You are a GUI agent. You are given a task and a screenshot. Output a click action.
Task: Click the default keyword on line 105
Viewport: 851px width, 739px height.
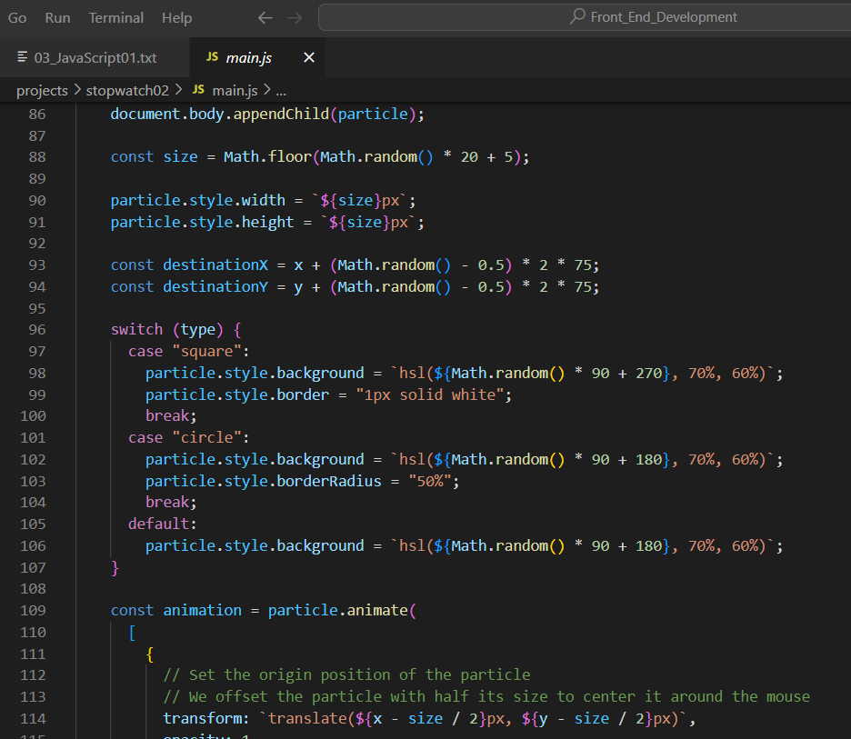(x=158, y=524)
